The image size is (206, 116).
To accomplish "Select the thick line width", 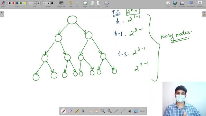I will pos(38,3).
